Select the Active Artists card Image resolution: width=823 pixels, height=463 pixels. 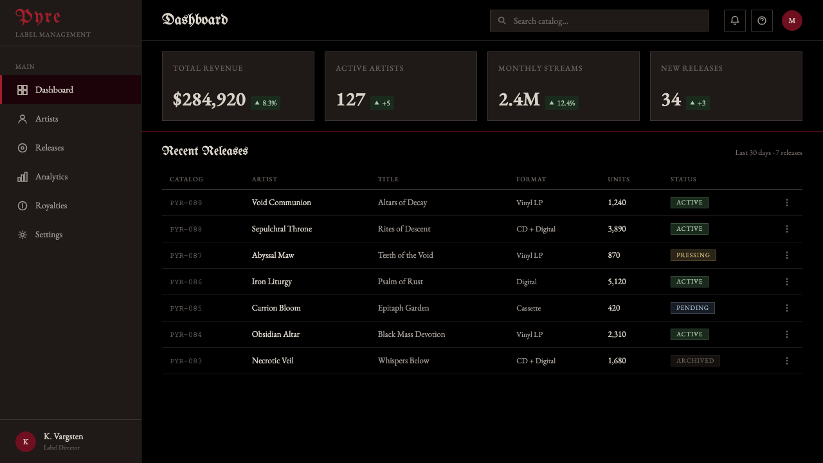(401, 86)
